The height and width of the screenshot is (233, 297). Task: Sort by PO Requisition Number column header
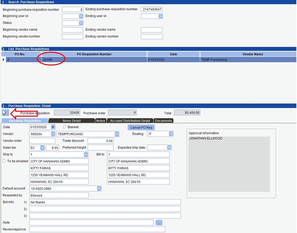(x=94, y=54)
